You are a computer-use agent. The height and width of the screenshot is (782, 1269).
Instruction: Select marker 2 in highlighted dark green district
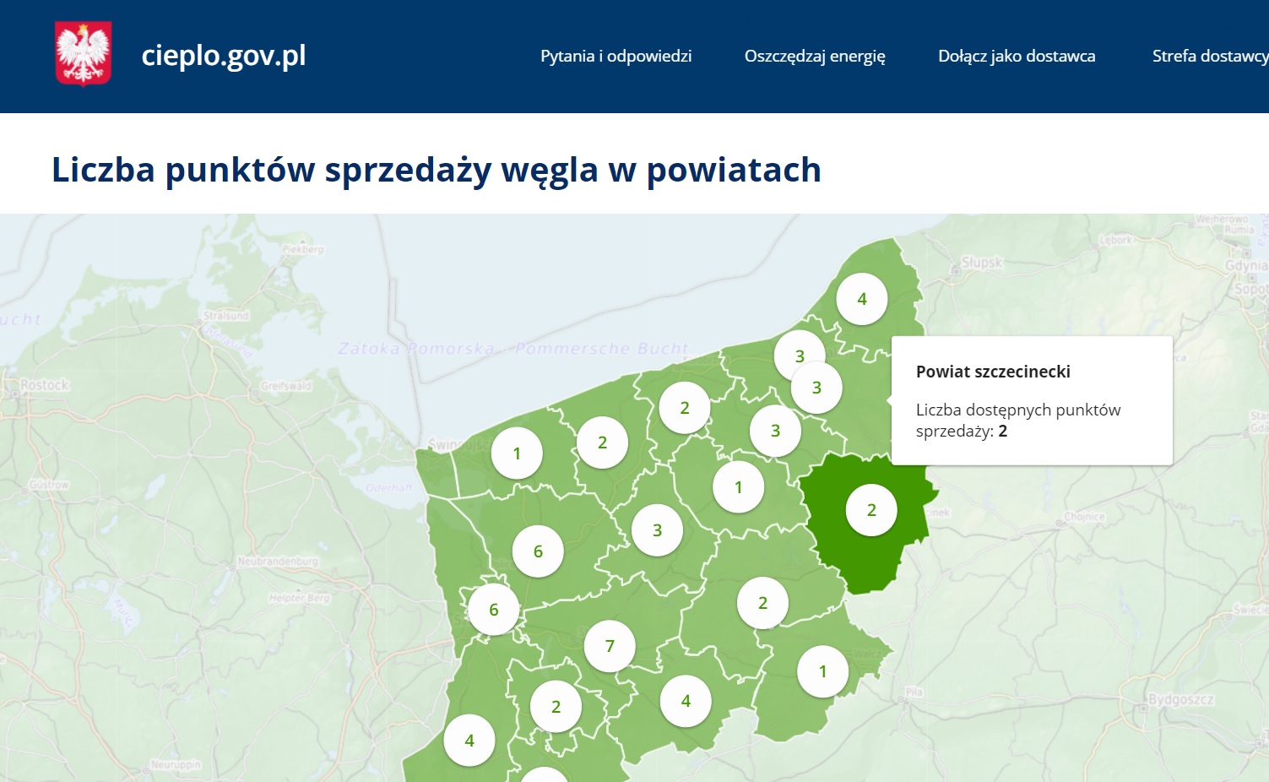[871, 510]
